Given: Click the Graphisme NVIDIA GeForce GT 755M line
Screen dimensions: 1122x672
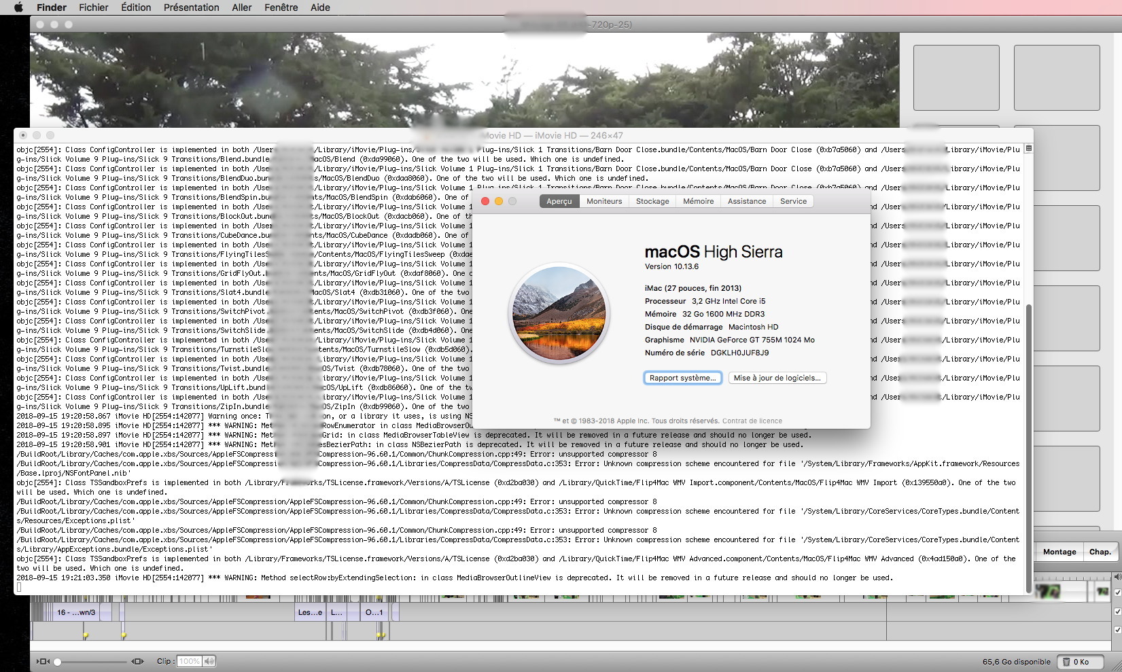Looking at the screenshot, I should [x=729, y=340].
